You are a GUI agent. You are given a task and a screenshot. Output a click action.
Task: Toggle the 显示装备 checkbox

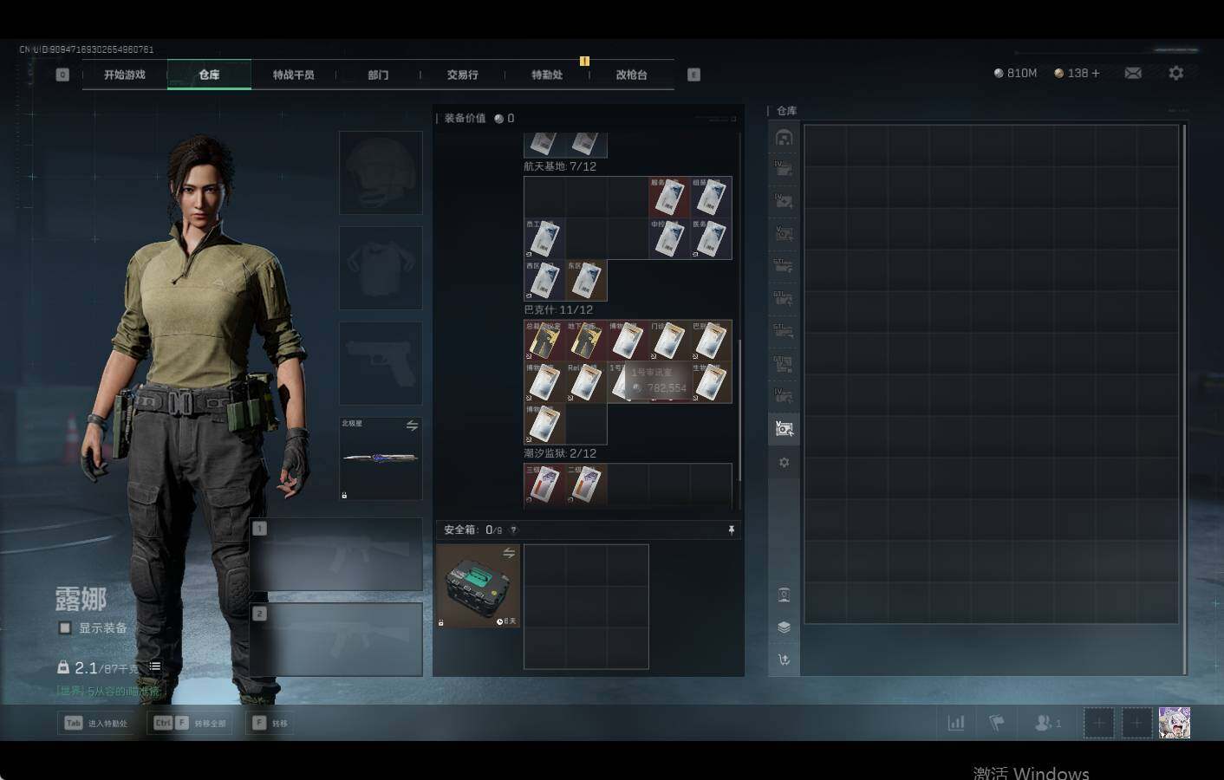point(65,627)
